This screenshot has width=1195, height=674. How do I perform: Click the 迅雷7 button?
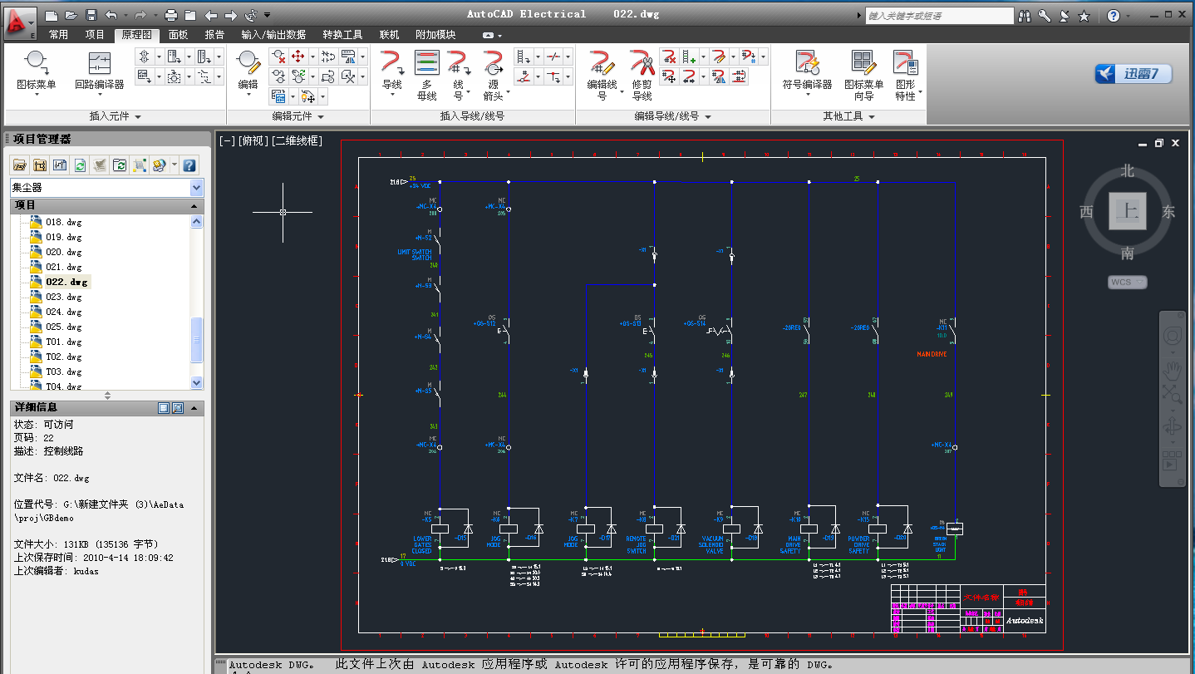[1134, 74]
